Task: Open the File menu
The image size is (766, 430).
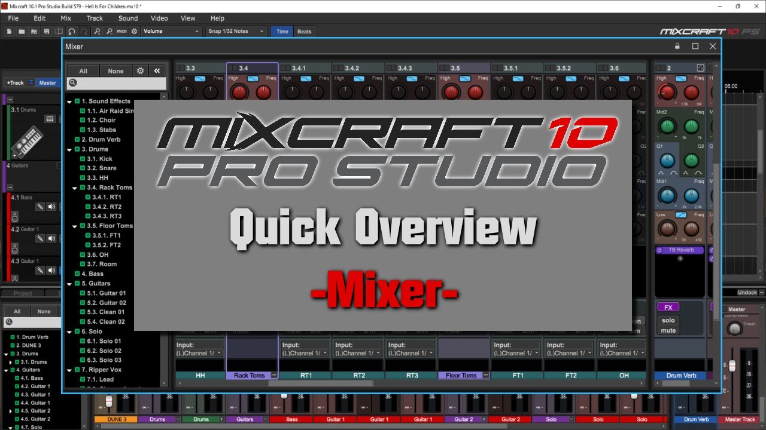Action: (13, 19)
